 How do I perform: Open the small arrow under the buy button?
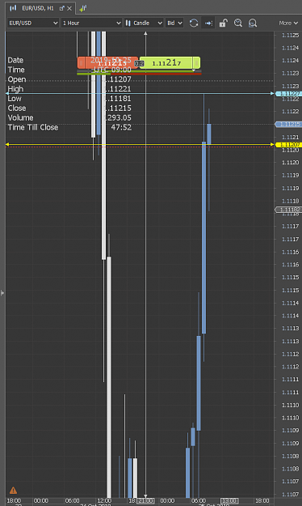[194, 70]
